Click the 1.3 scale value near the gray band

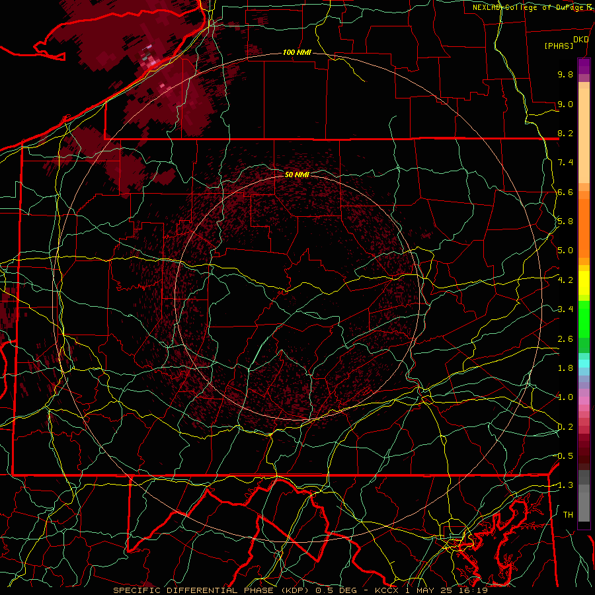coord(565,485)
